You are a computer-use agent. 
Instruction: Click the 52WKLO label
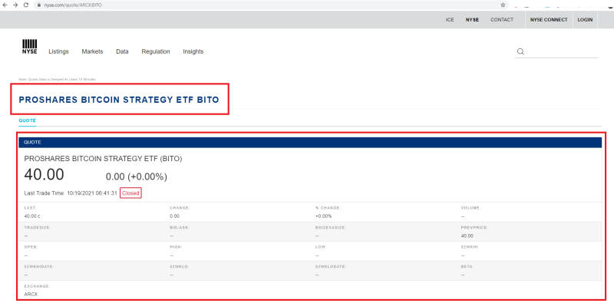tap(179, 266)
